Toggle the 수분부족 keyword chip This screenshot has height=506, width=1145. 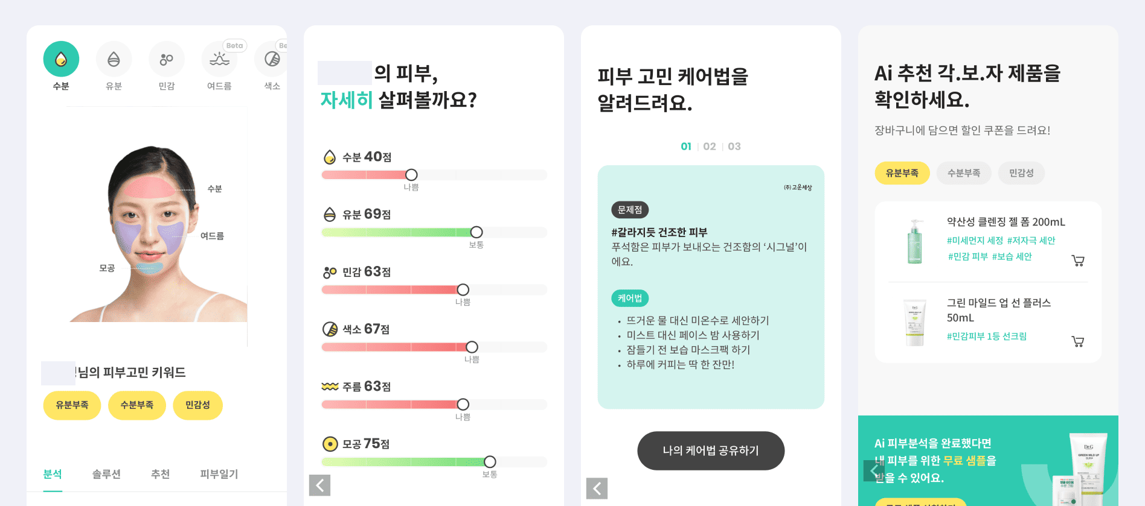pyautogui.click(x=137, y=405)
